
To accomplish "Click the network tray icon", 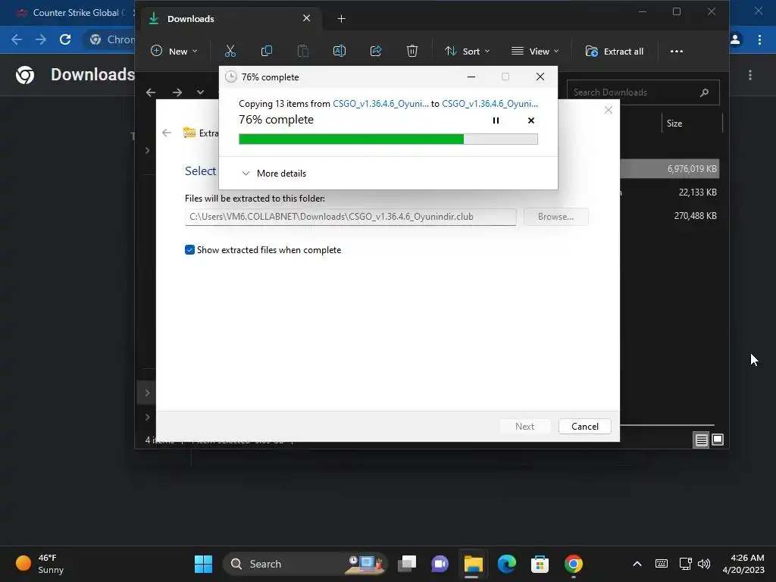I will tap(685, 564).
